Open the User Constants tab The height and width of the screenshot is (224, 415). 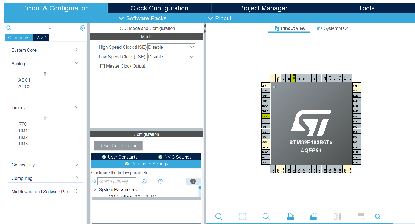click(x=119, y=157)
